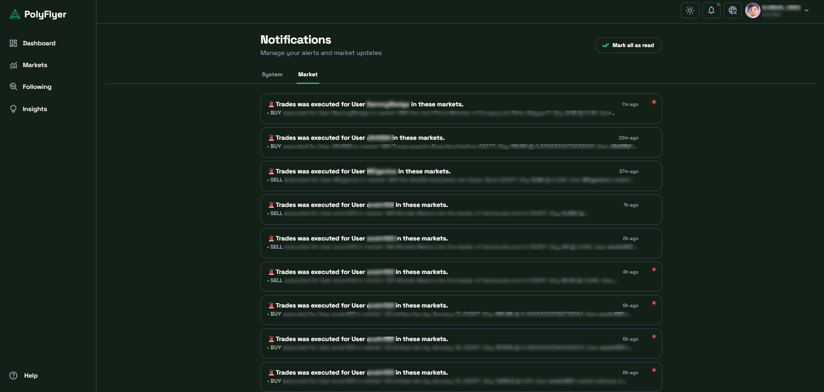824x392 pixels.
Task: Click the Mark all as read button
Action: (628, 45)
